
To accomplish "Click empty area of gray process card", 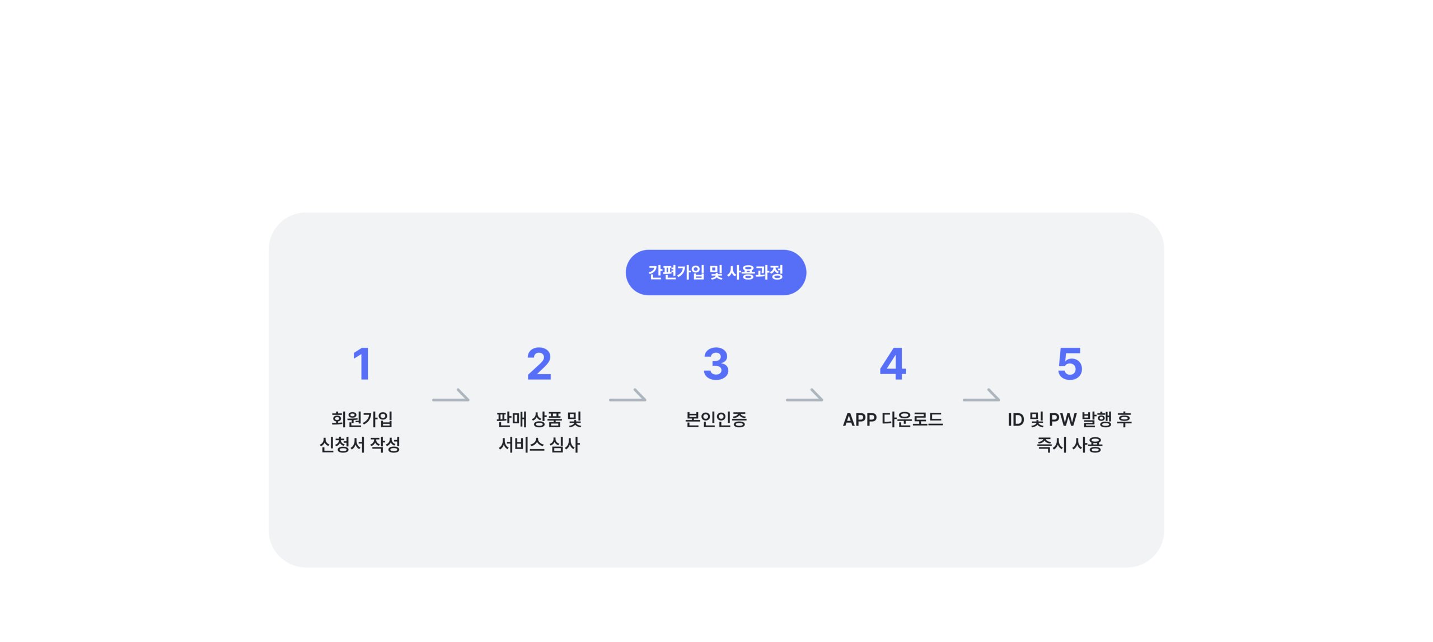I will pos(716,514).
